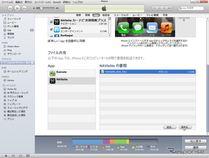Eject the yamada iPhone device
Viewport: 209px width, 158px height.
tap(32, 63)
